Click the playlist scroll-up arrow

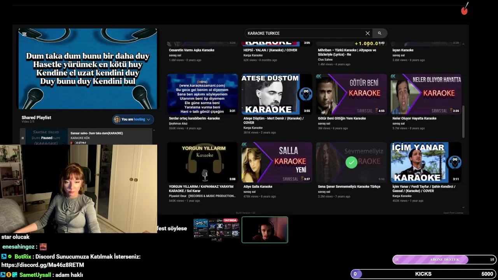154,130
